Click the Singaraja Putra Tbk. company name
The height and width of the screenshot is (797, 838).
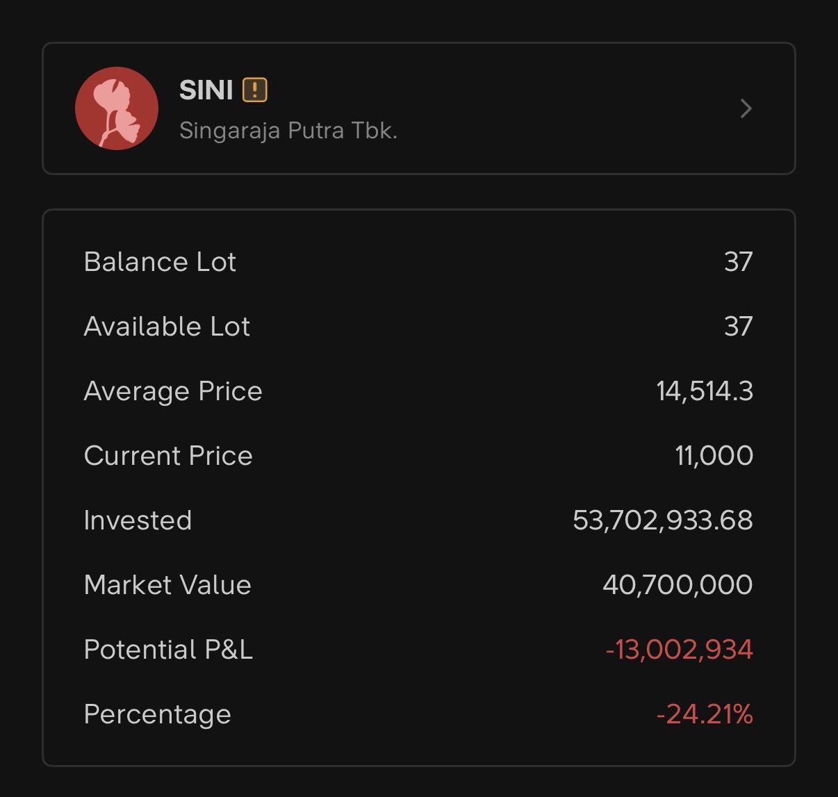[288, 131]
